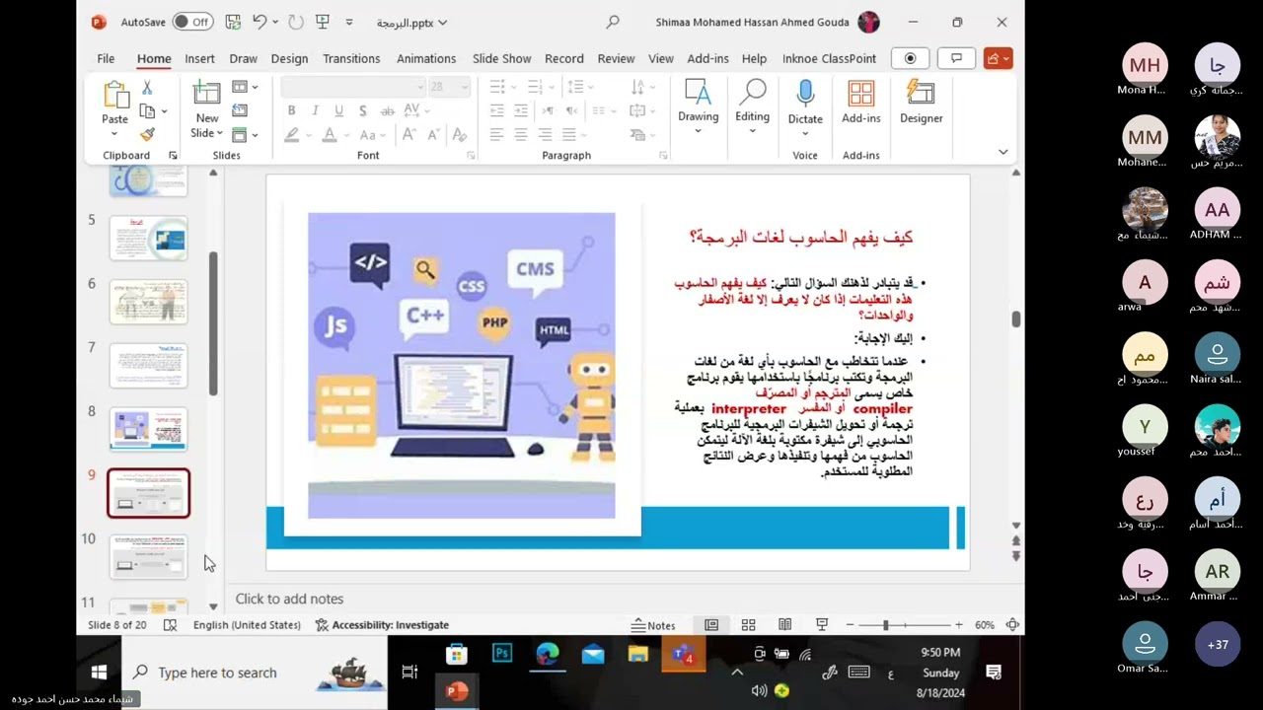1263x710 pixels.
Task: Toggle text Shadow formatting
Action: [x=362, y=110]
